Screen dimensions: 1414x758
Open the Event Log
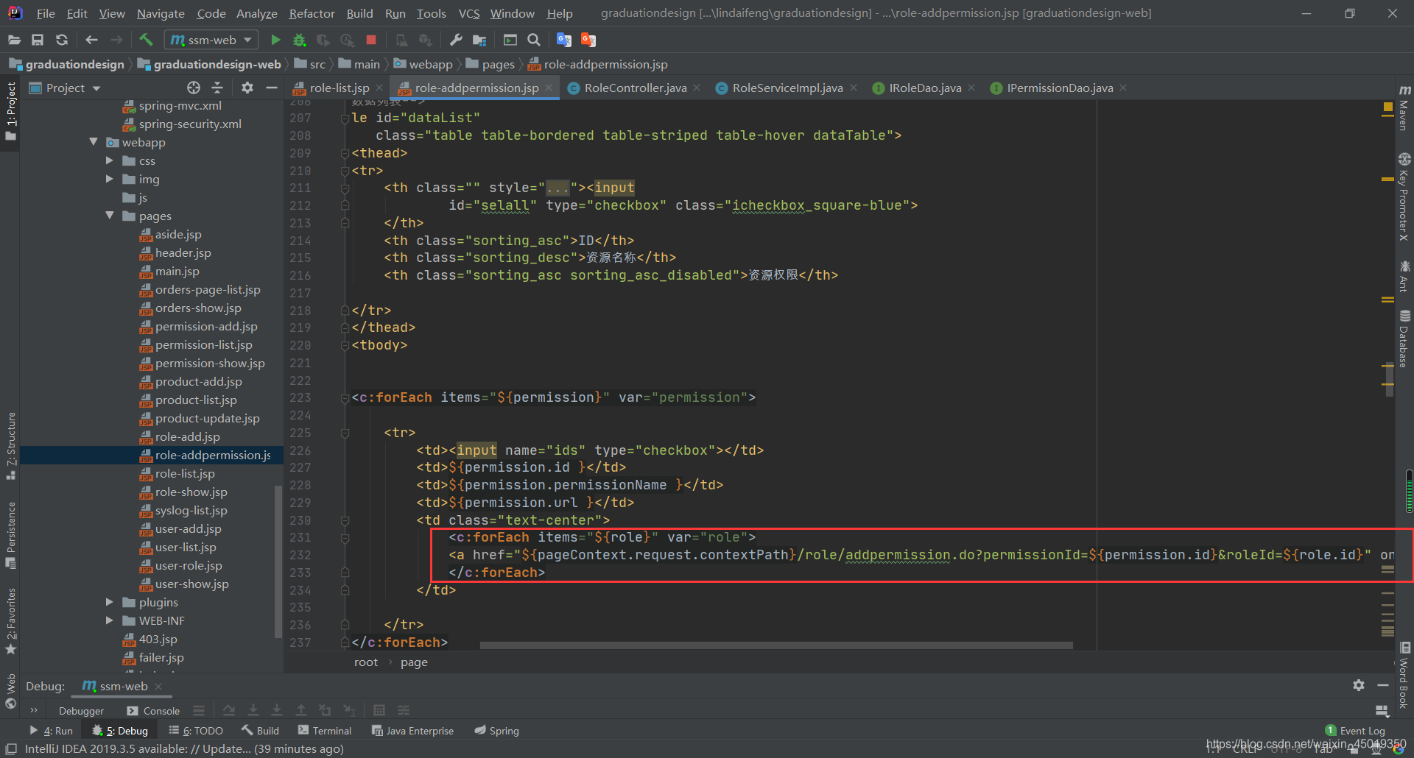point(1355,731)
